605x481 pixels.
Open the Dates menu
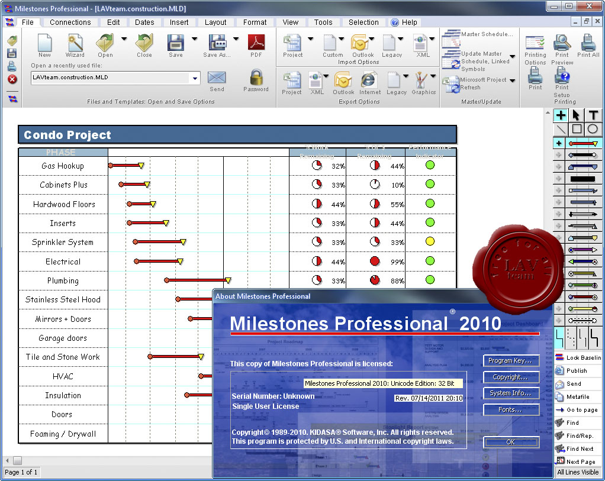point(144,22)
